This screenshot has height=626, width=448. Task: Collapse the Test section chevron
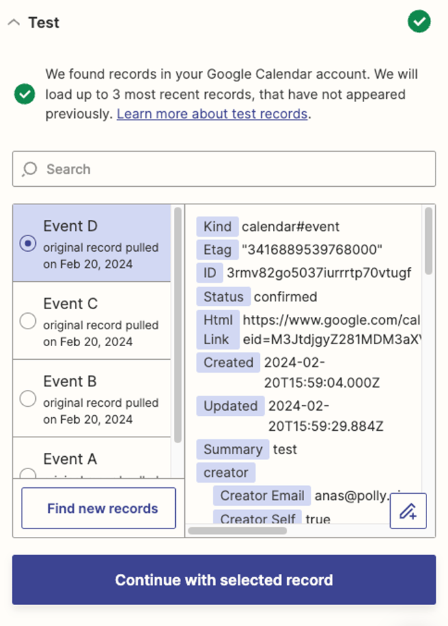pos(14,23)
